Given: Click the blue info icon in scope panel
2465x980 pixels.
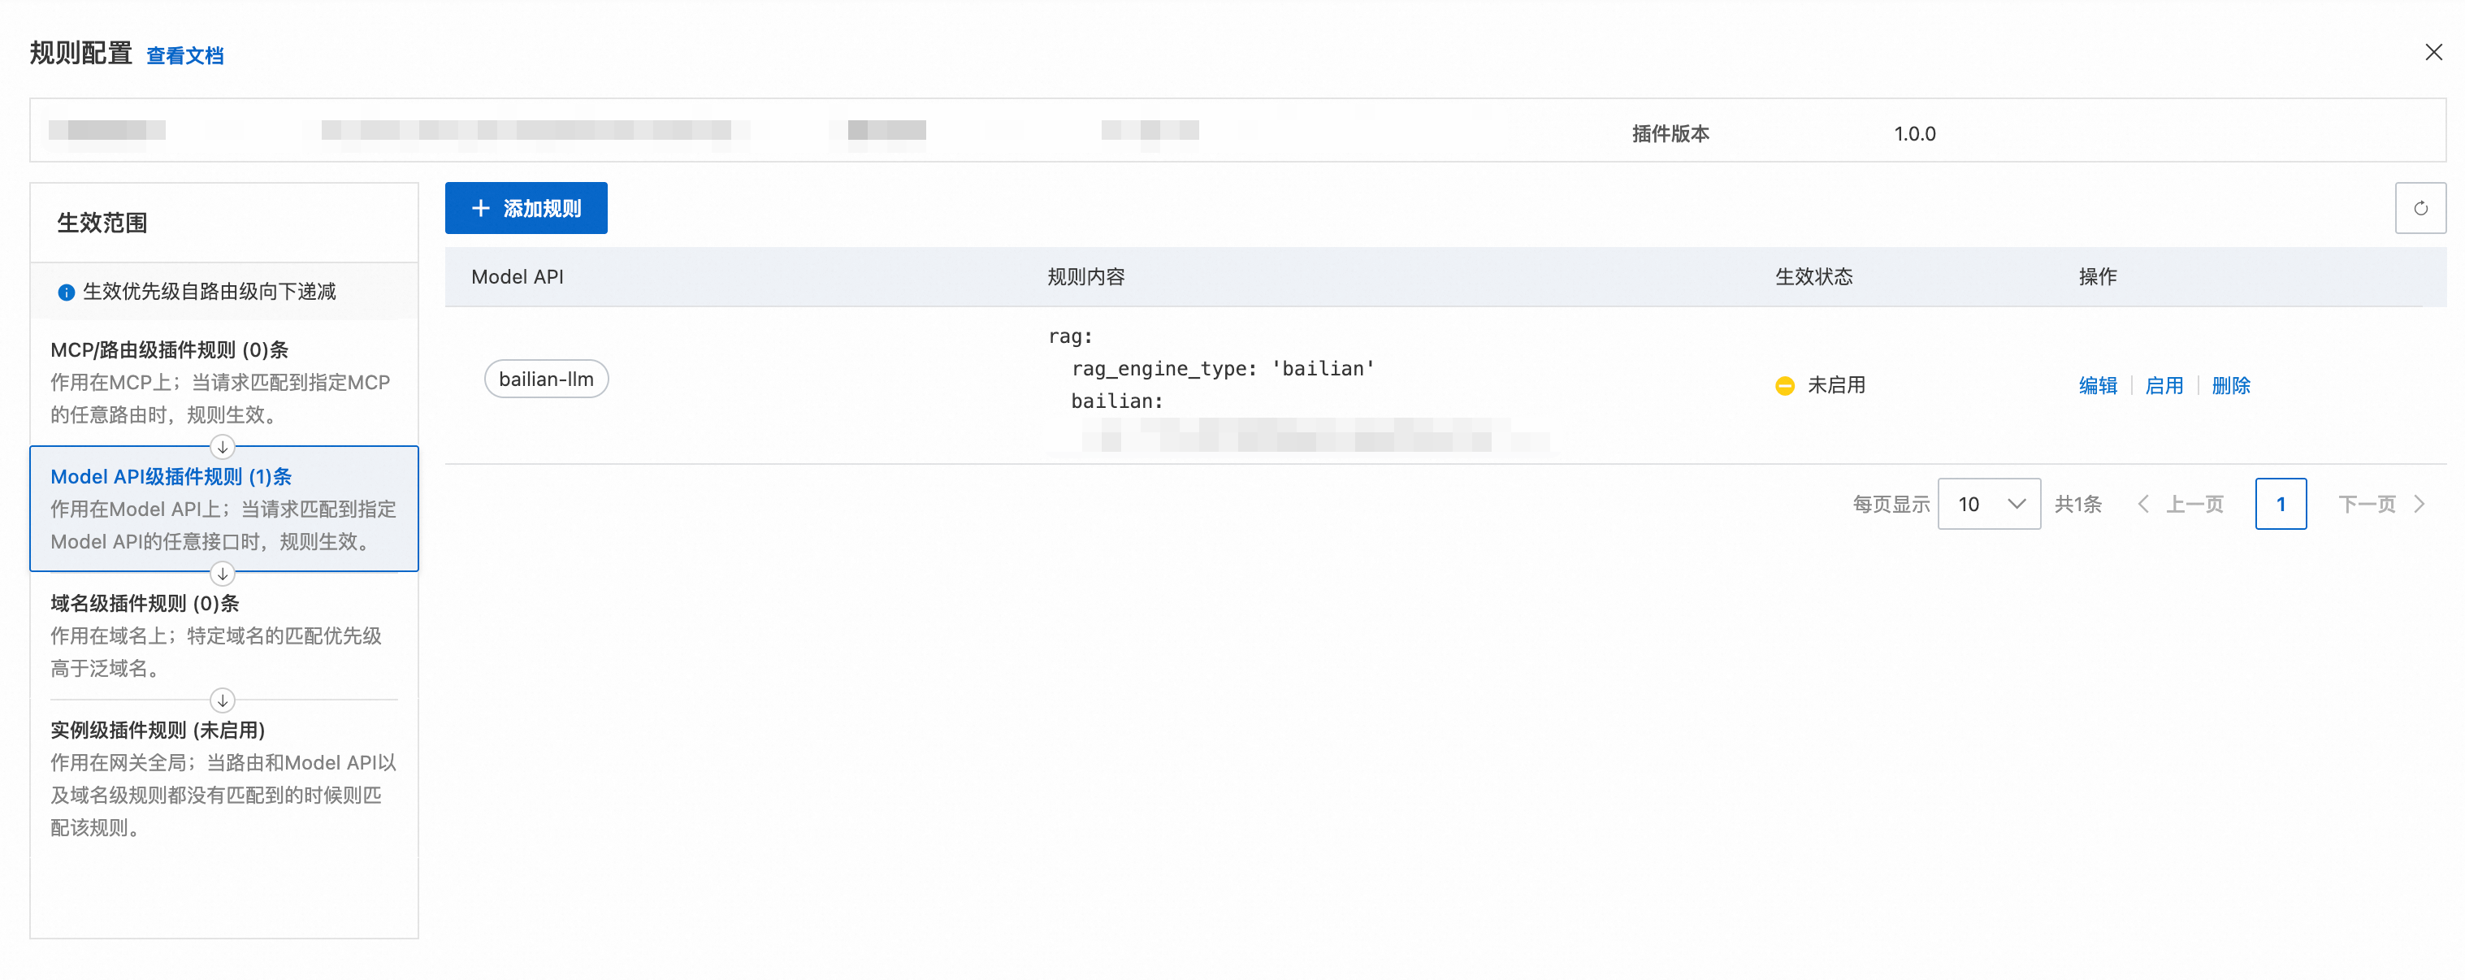Looking at the screenshot, I should click(66, 292).
